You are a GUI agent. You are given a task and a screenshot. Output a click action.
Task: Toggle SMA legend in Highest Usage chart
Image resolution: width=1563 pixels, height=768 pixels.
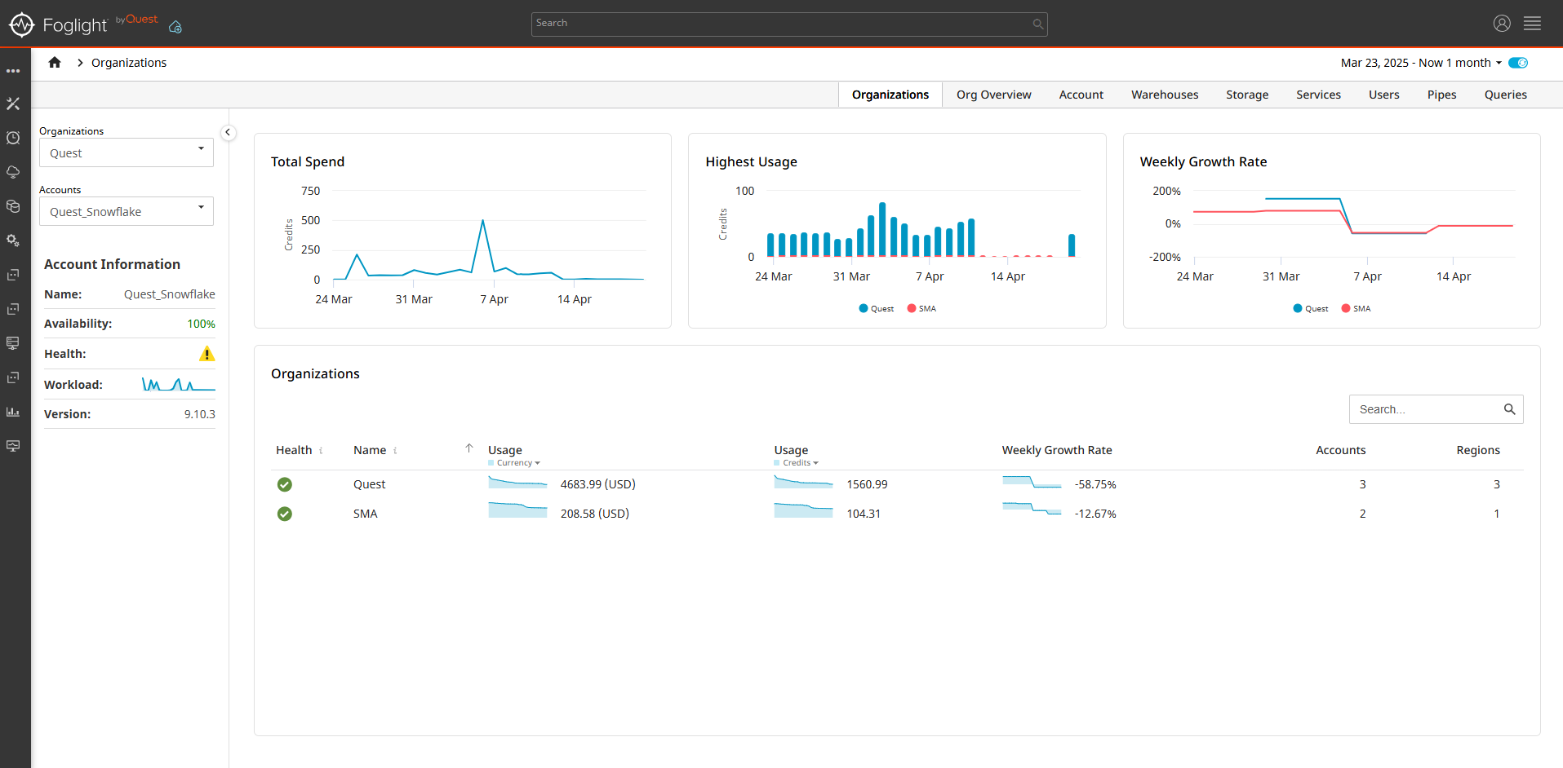921,308
